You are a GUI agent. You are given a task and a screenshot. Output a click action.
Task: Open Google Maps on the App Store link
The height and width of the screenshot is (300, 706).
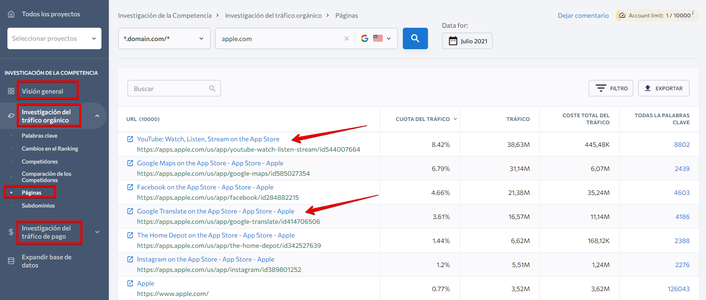210,163
